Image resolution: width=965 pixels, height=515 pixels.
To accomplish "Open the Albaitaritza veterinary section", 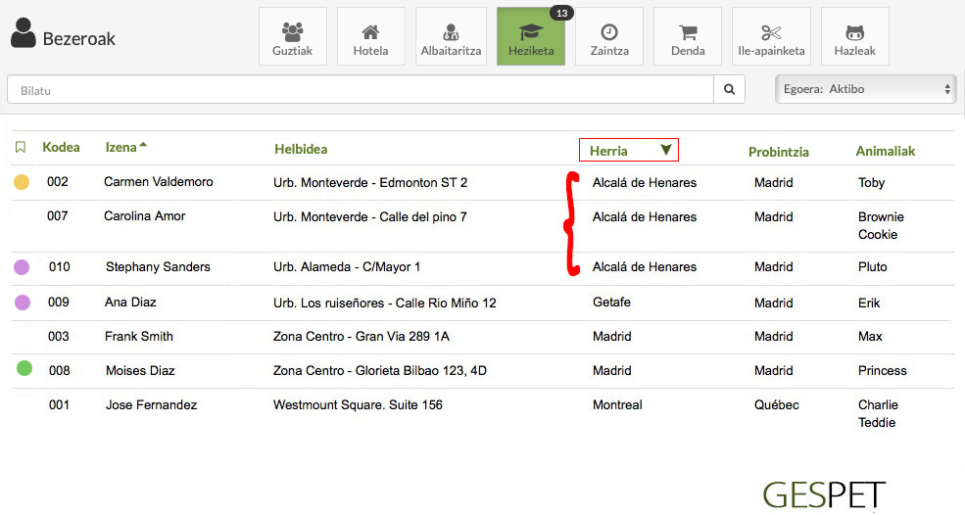I will tap(451, 37).
